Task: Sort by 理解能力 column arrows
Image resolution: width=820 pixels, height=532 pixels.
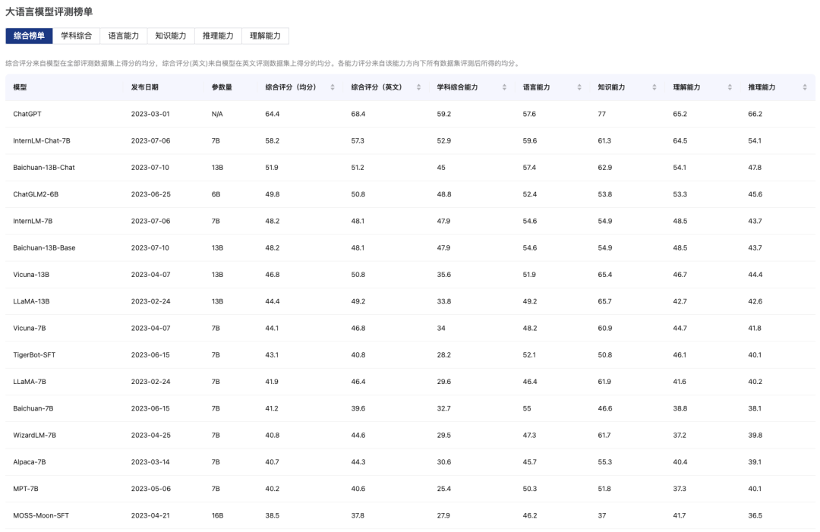Action: pyautogui.click(x=730, y=87)
